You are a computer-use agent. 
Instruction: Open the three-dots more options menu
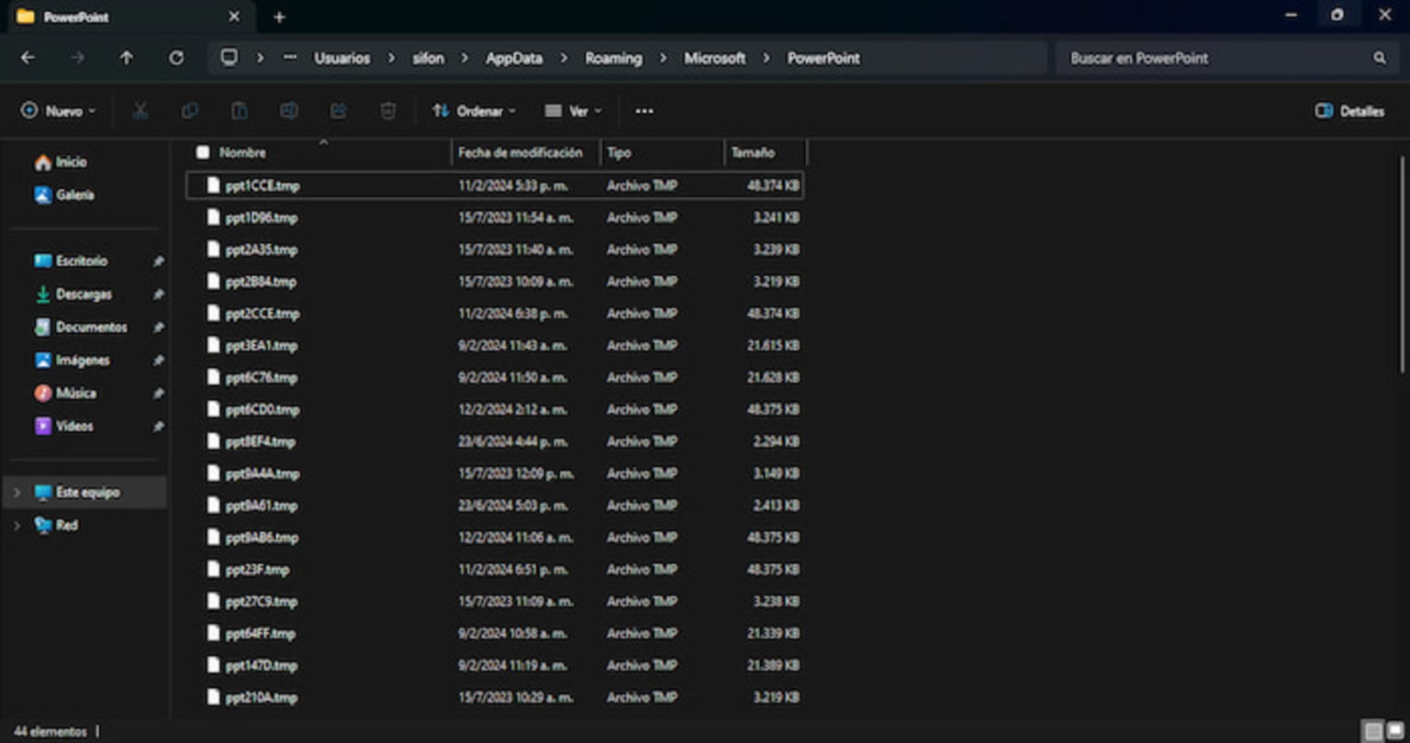click(644, 111)
